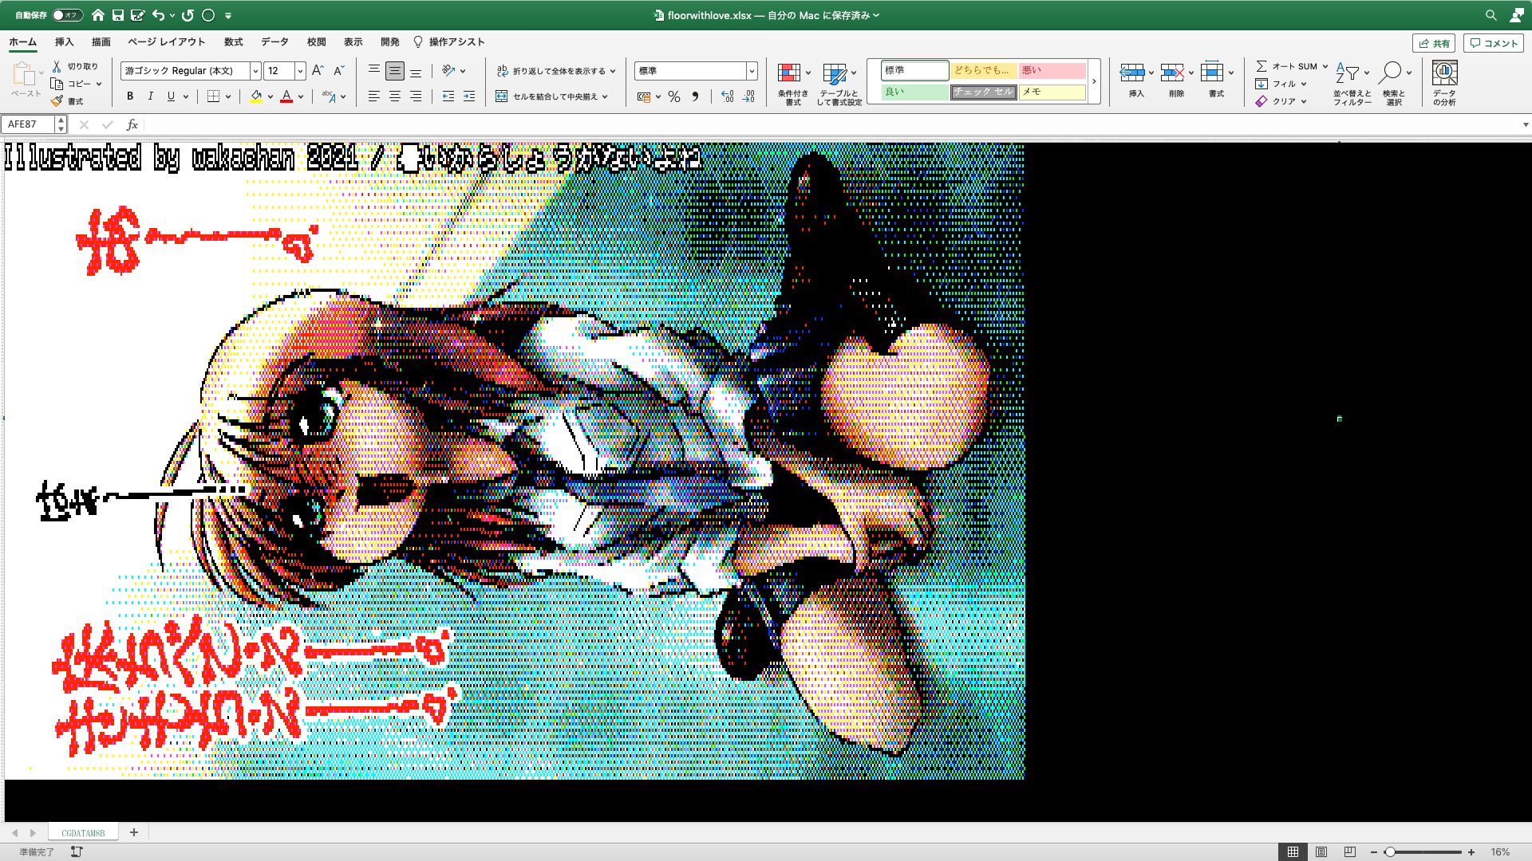Click the insert function fx icon

132,124
